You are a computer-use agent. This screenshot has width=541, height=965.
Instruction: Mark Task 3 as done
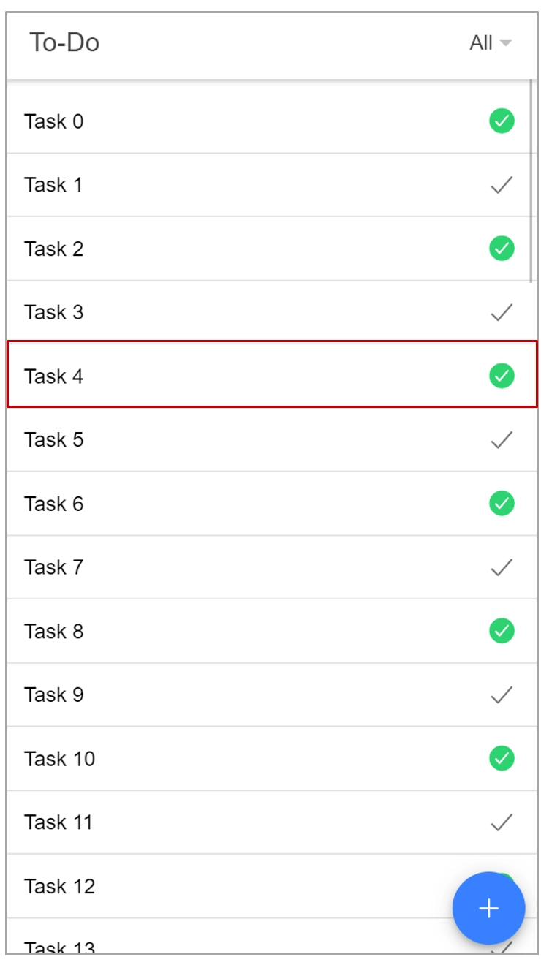coord(502,312)
